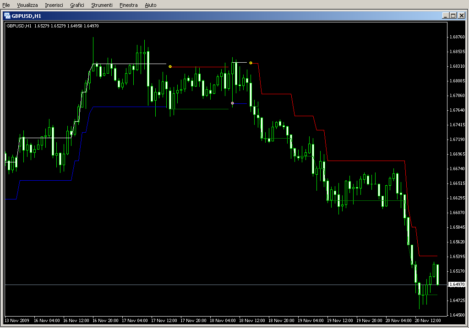Click the 17 Nov 20:00 time label
Image resolution: width=469 pixels, height=328 pixels.
coord(193,321)
